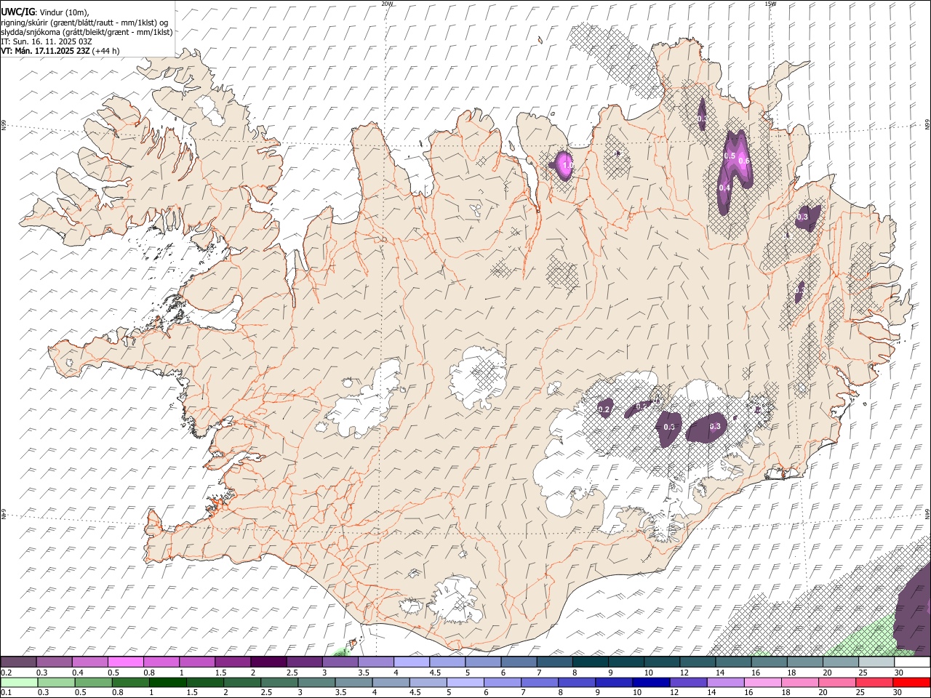Select the darkest green swatch labeled 1
The image size is (931, 698).
coord(167,682)
